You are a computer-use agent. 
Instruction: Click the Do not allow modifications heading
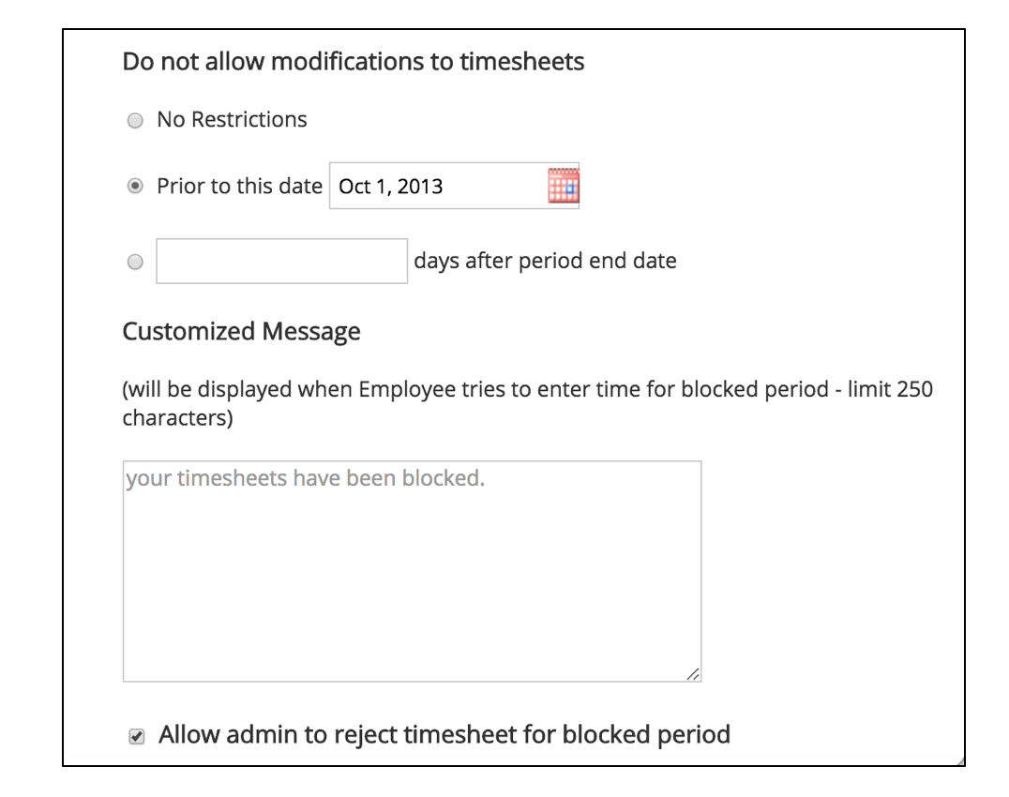coord(354,62)
